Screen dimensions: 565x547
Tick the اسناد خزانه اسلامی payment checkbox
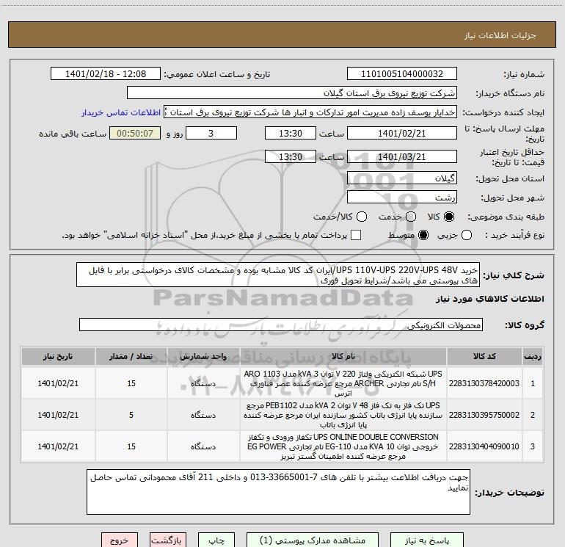tap(356, 235)
